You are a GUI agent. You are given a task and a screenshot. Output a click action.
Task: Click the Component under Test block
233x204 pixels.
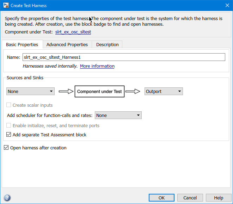(99, 91)
